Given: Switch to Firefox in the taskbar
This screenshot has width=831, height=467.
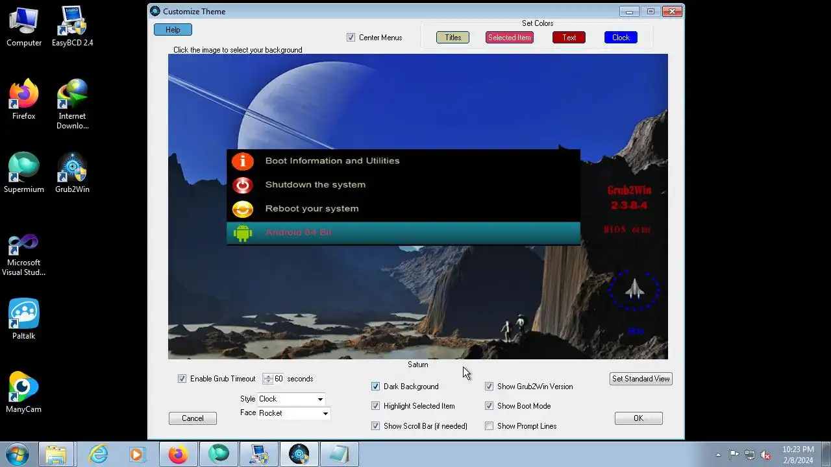Looking at the screenshot, I should tap(178, 454).
